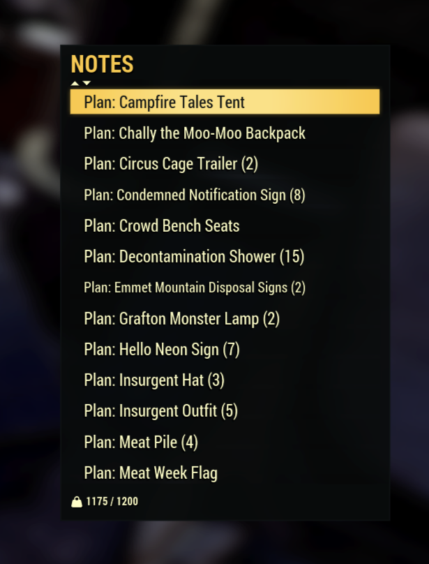The image size is (429, 564).
Task: Click the sort down arrow under NOTES
Action: [86, 84]
